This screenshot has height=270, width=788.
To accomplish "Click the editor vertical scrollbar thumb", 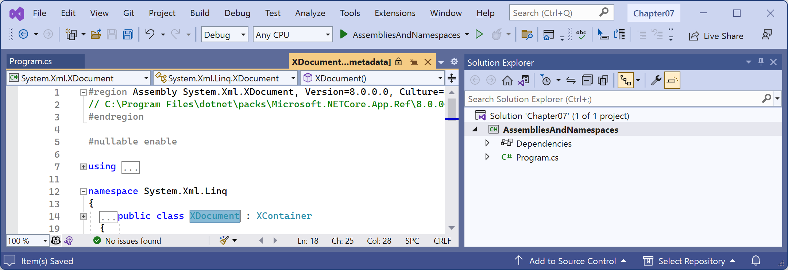I will tap(452, 108).
